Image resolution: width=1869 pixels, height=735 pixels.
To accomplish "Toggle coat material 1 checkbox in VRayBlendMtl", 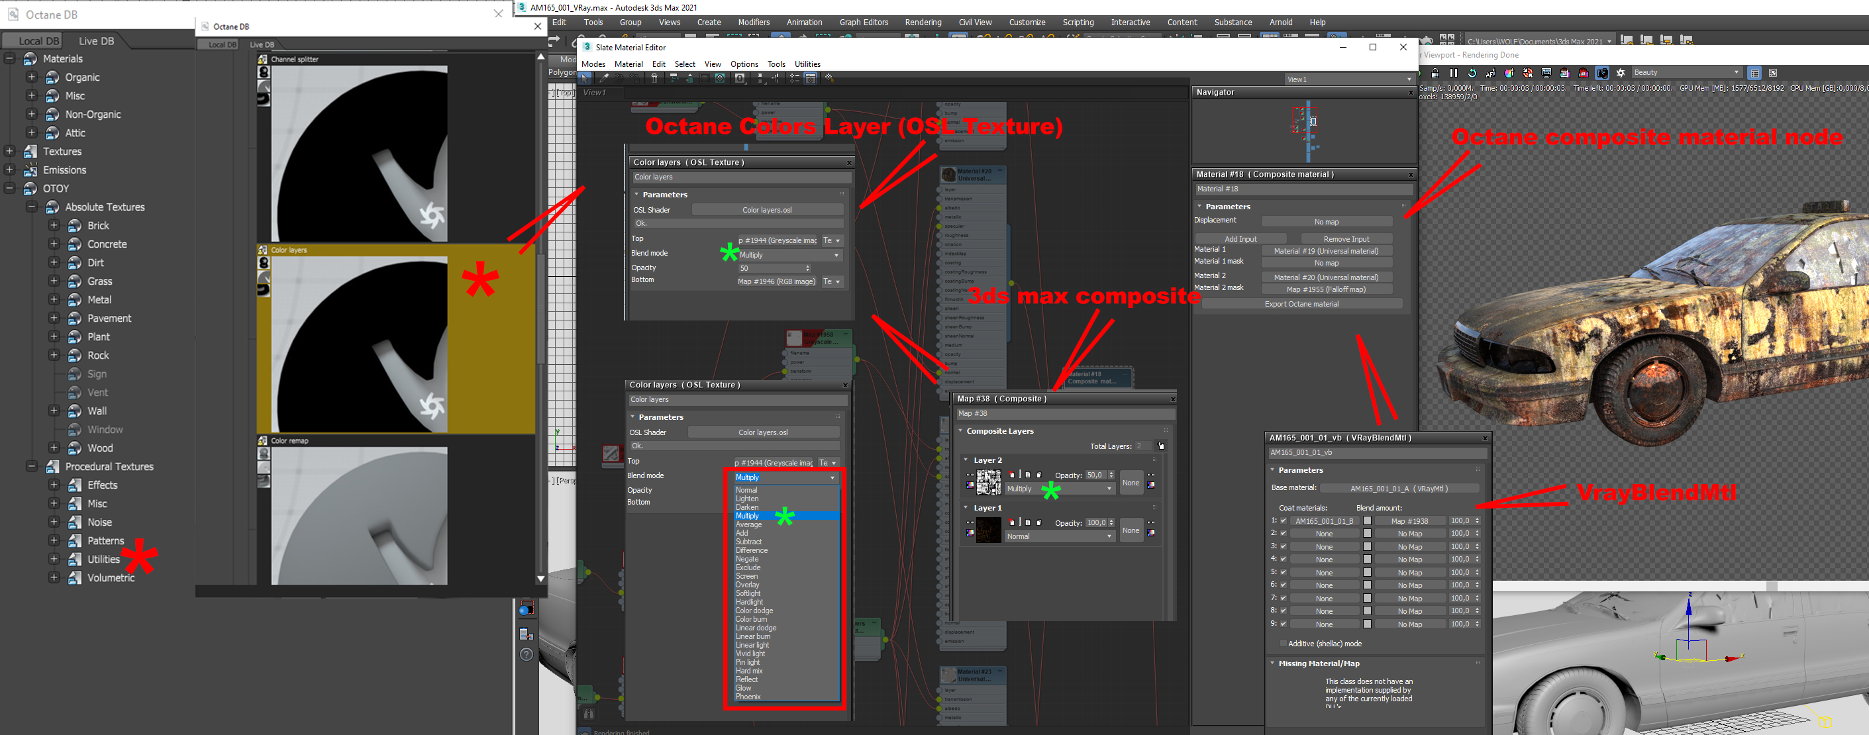I will point(1284,521).
